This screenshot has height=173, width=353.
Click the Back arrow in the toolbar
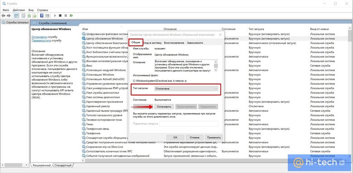pos(3,16)
